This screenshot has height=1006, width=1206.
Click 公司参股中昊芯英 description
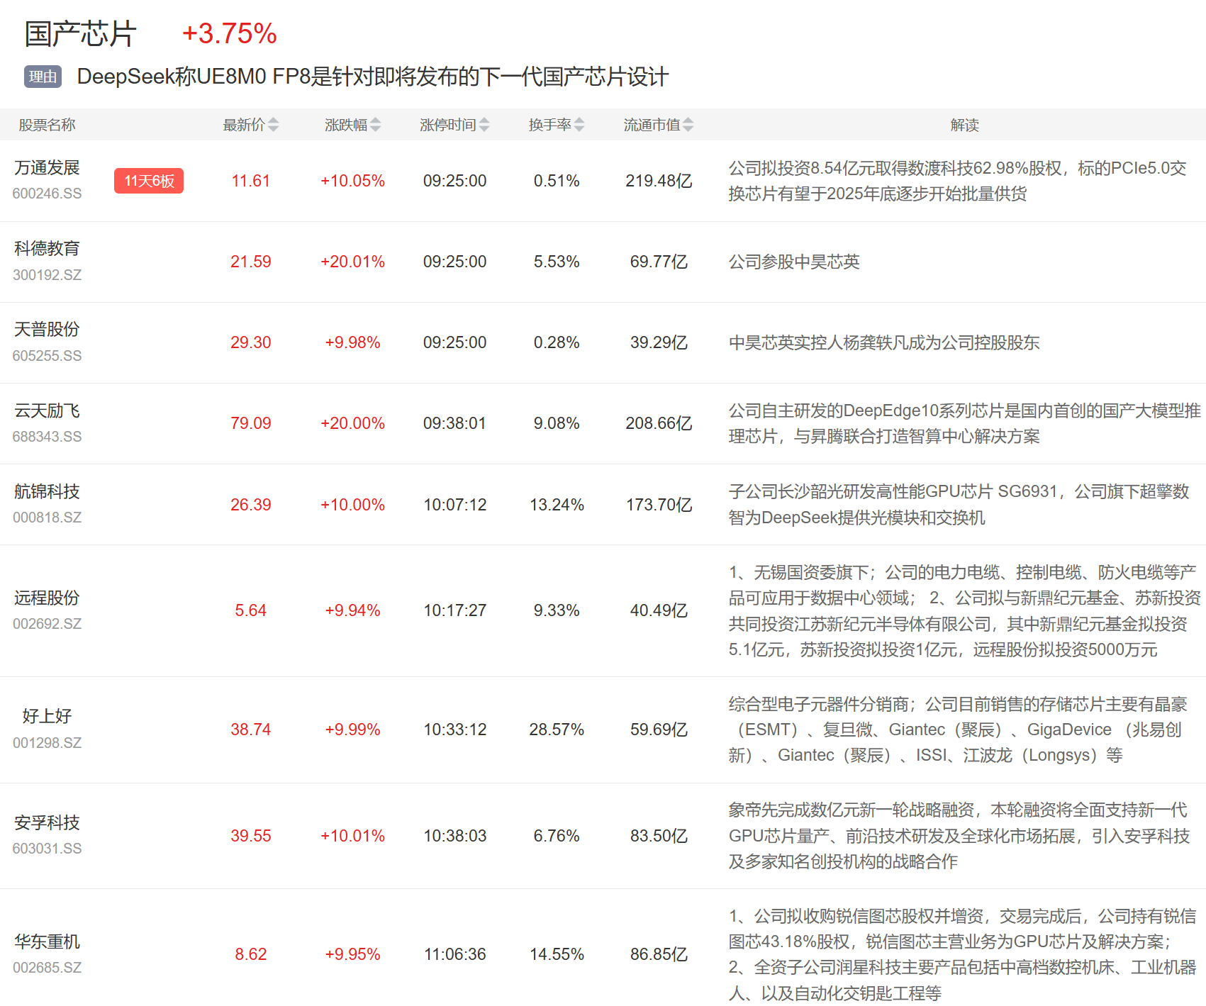click(794, 262)
